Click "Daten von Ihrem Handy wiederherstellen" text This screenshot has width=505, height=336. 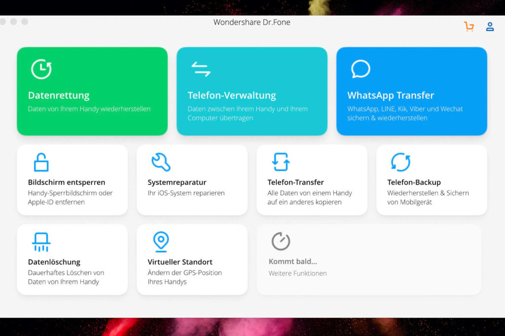(x=89, y=109)
